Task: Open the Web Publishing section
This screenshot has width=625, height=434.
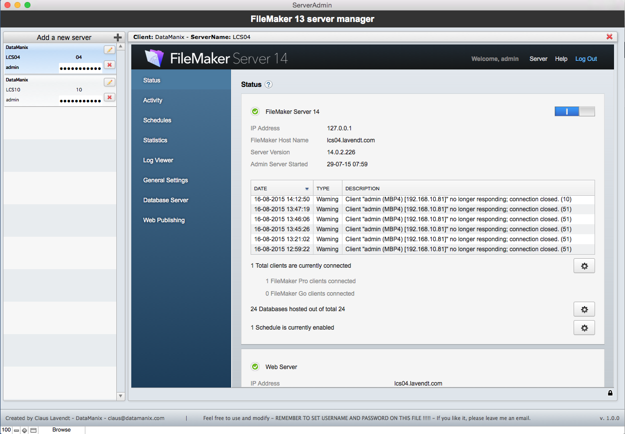Action: pos(181,220)
